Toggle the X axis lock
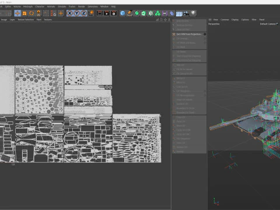The width and height of the screenshot is (280, 210). [x=69, y=13]
